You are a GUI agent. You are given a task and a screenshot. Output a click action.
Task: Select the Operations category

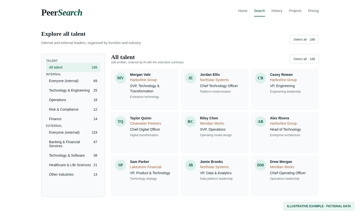[x=73, y=100]
